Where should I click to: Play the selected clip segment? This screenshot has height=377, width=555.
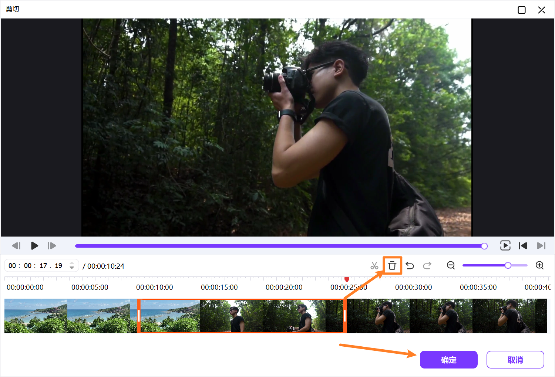coord(505,245)
